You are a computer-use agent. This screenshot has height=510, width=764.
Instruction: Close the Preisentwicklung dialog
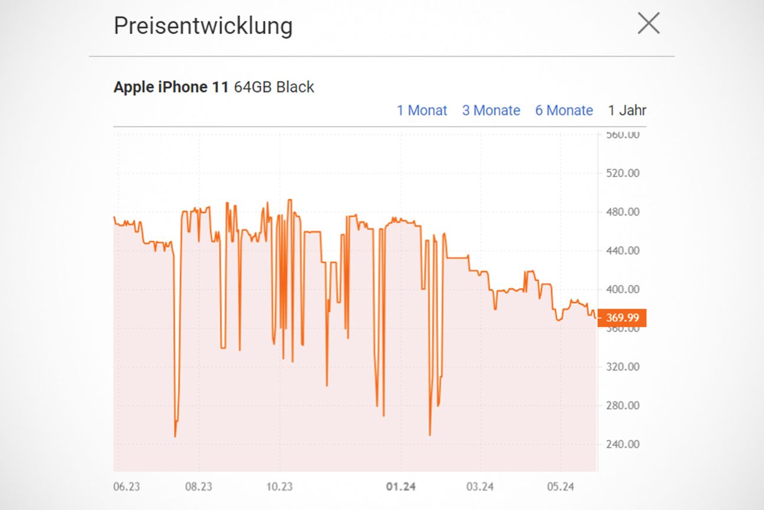click(648, 24)
